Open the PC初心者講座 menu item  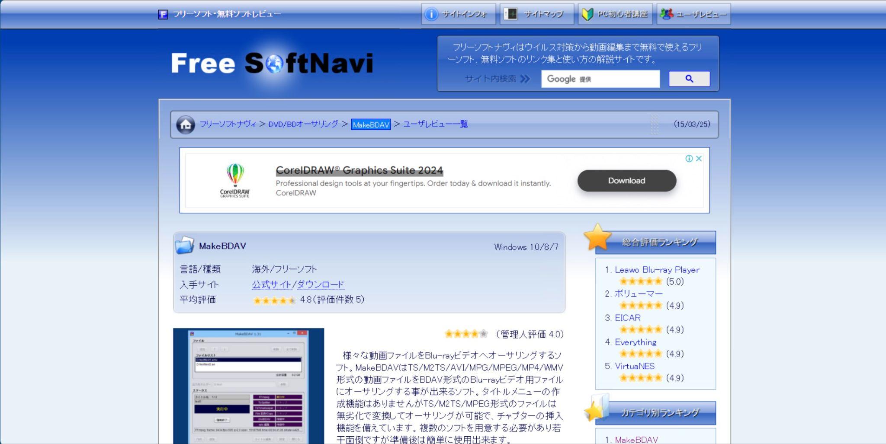pyautogui.click(x=615, y=14)
